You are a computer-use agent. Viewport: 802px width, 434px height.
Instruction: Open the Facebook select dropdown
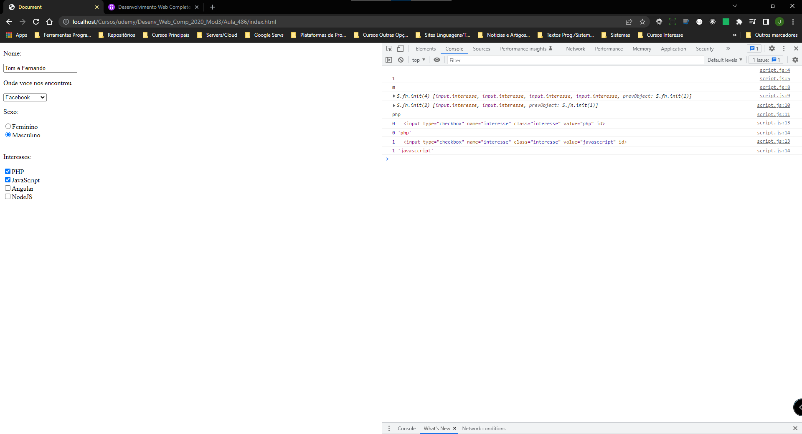pos(25,98)
